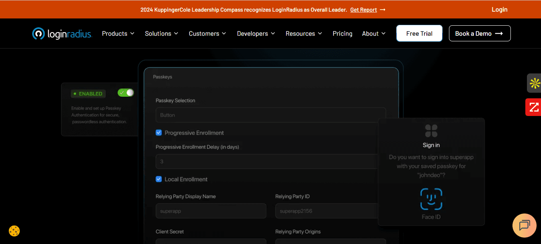The image size is (541, 244).
Task: Click the yellow asterisk sidebar icon
Action: [x=534, y=83]
